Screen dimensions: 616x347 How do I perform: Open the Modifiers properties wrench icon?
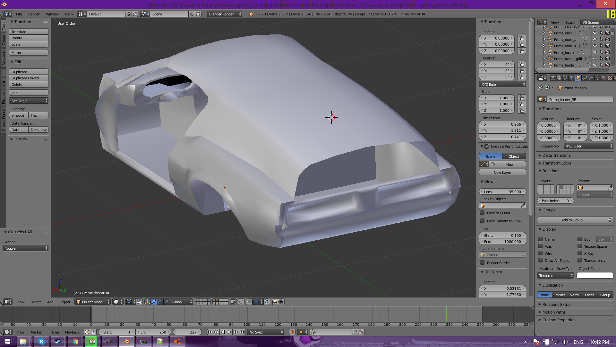coord(591,78)
